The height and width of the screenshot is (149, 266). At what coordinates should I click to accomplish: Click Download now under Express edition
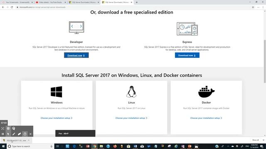click(187, 55)
